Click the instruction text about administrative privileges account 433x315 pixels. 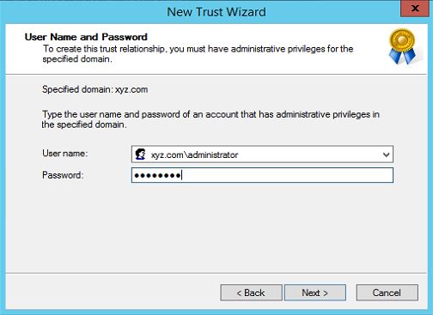click(210, 119)
